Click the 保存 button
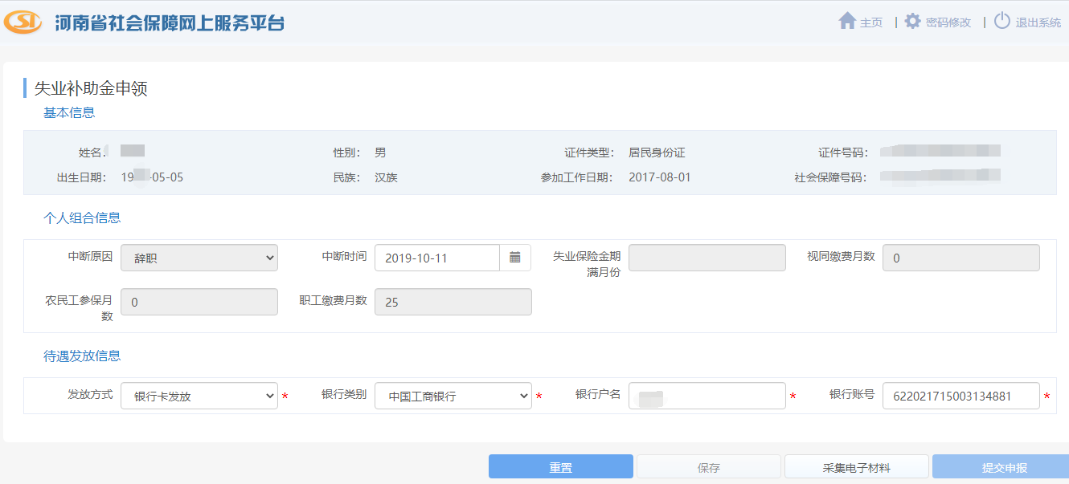 coord(708,467)
